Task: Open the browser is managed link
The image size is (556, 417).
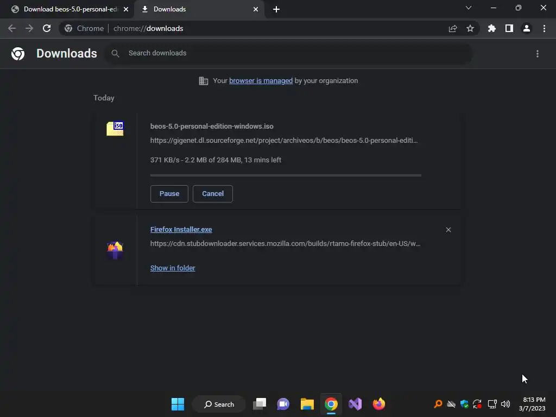Action: coord(261,81)
